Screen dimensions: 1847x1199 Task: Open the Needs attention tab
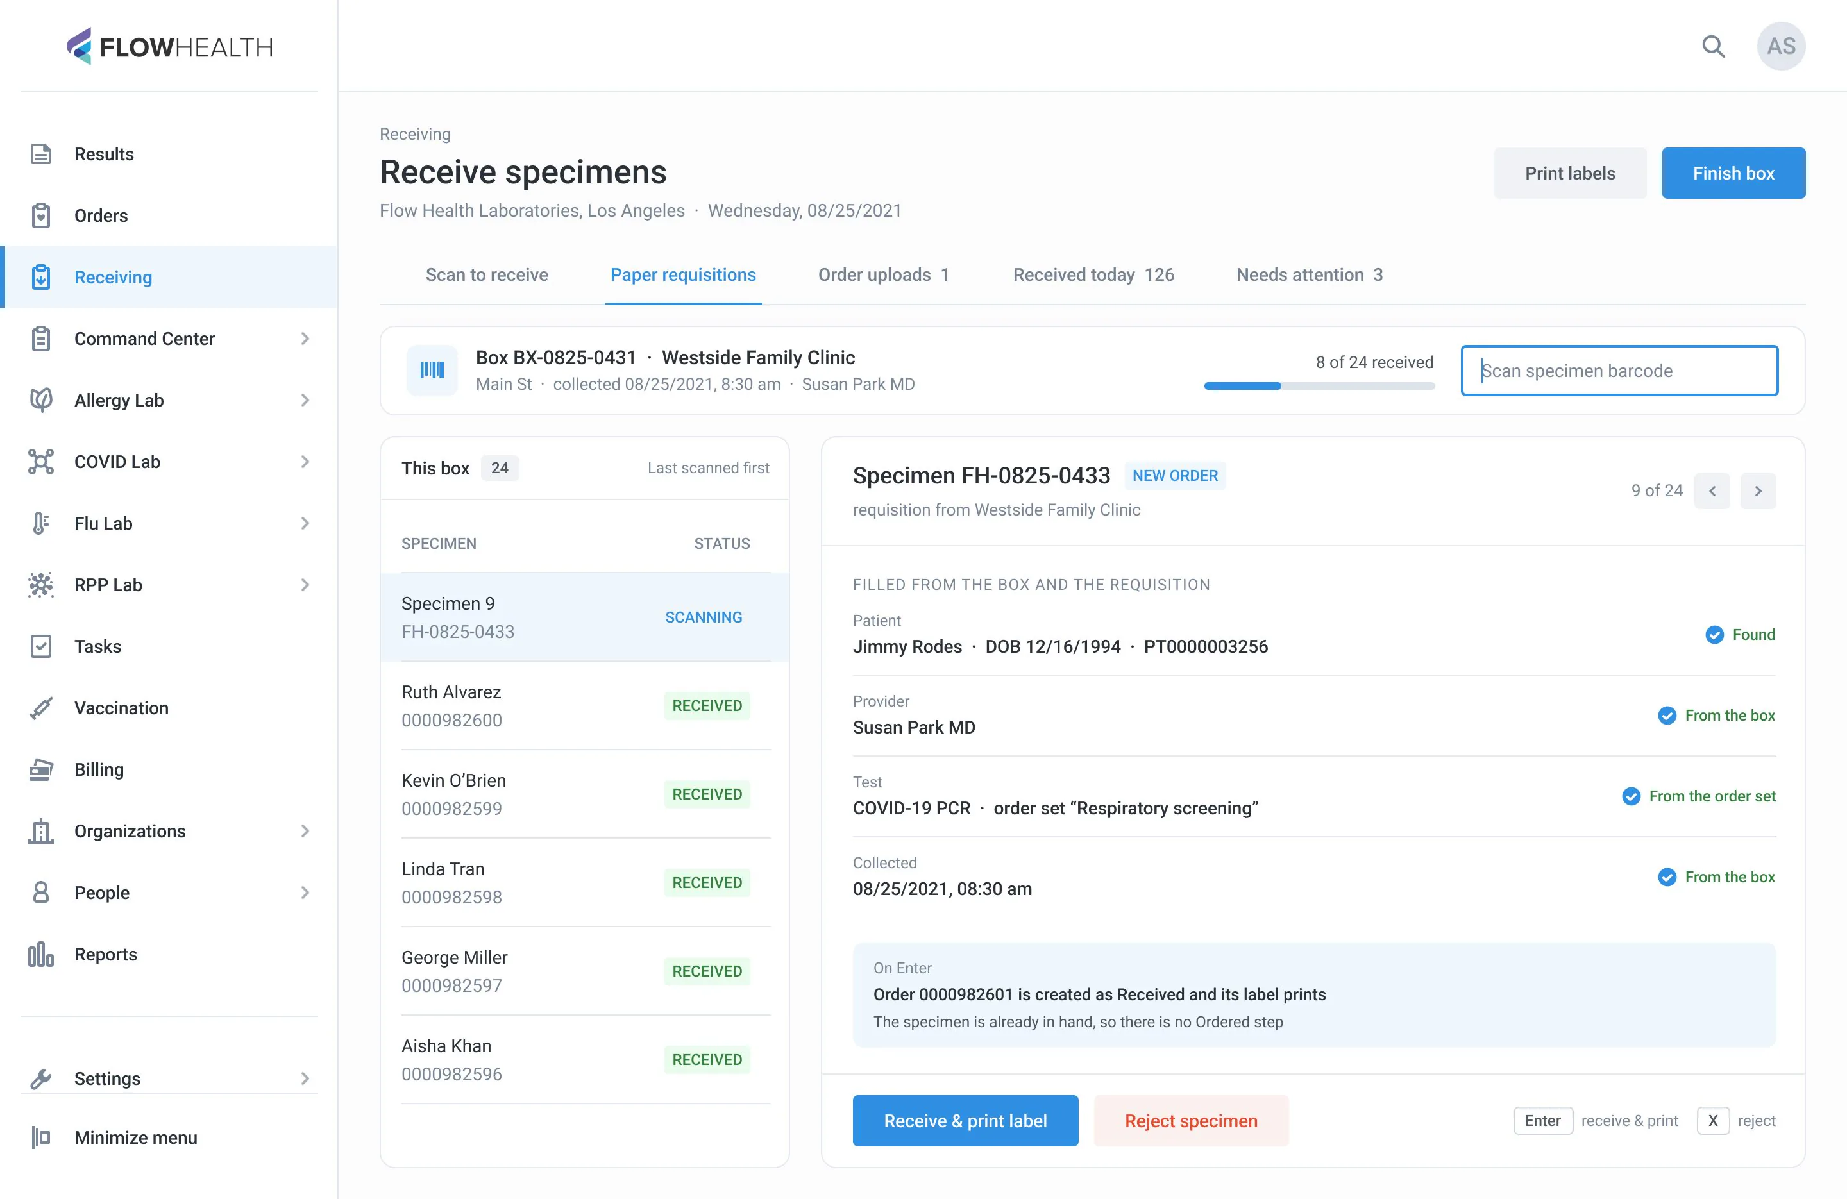(x=1309, y=274)
